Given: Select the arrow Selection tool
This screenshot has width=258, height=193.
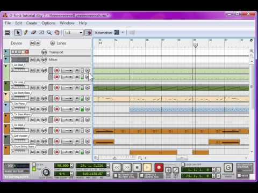Looking at the screenshot, I should point(18,33).
